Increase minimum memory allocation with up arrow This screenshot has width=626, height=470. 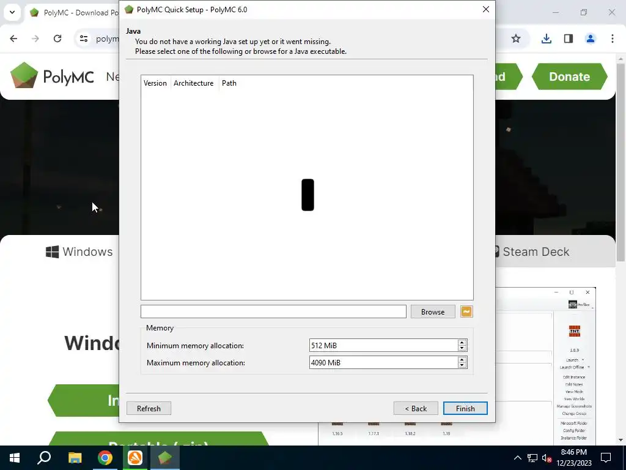tap(462, 343)
